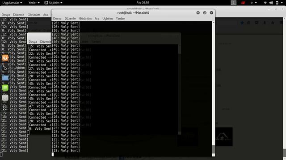
Task: Click the last line [0: Voly Sent in middle terminal
Action: (40, 128)
